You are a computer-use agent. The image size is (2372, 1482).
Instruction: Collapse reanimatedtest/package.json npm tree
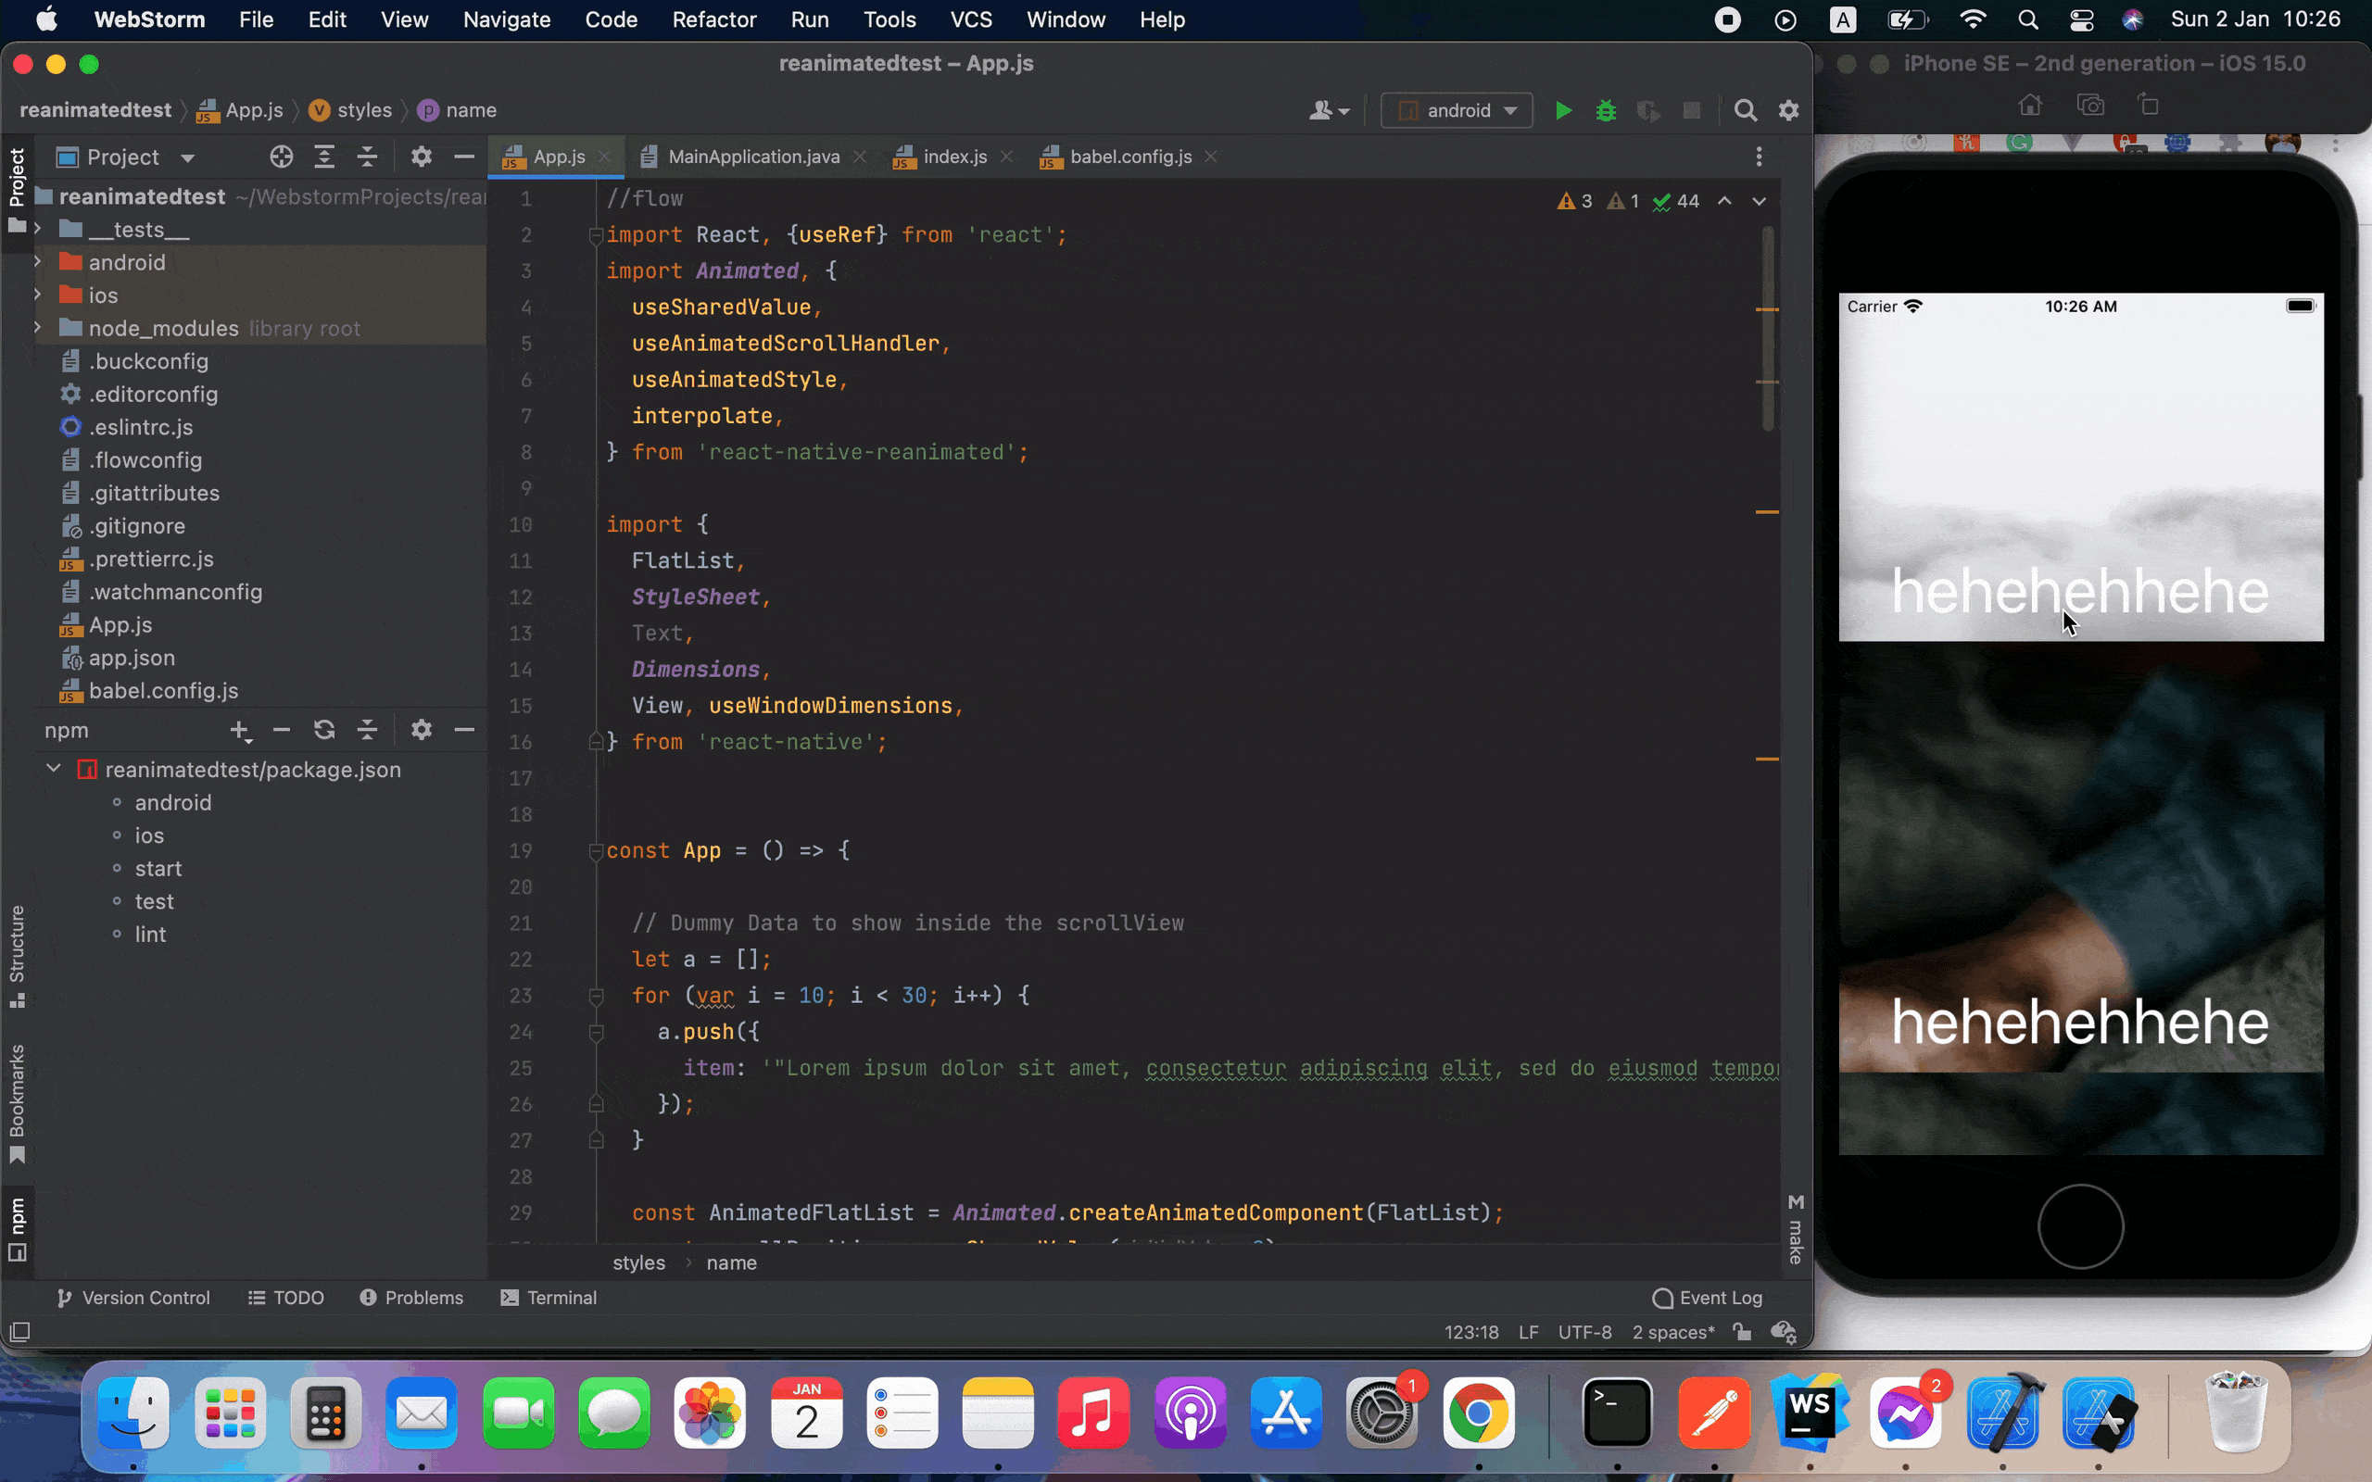click(54, 770)
